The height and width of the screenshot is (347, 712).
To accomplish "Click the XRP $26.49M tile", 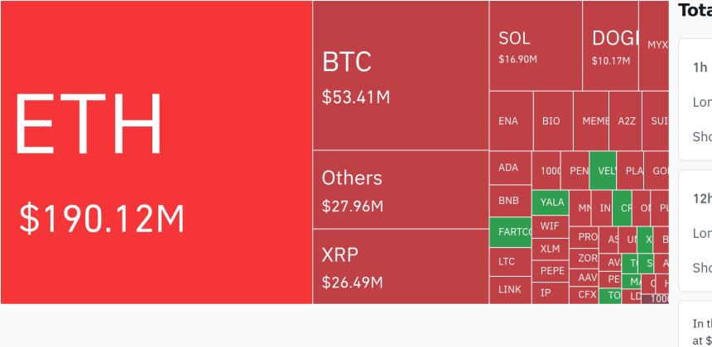I will [401, 266].
